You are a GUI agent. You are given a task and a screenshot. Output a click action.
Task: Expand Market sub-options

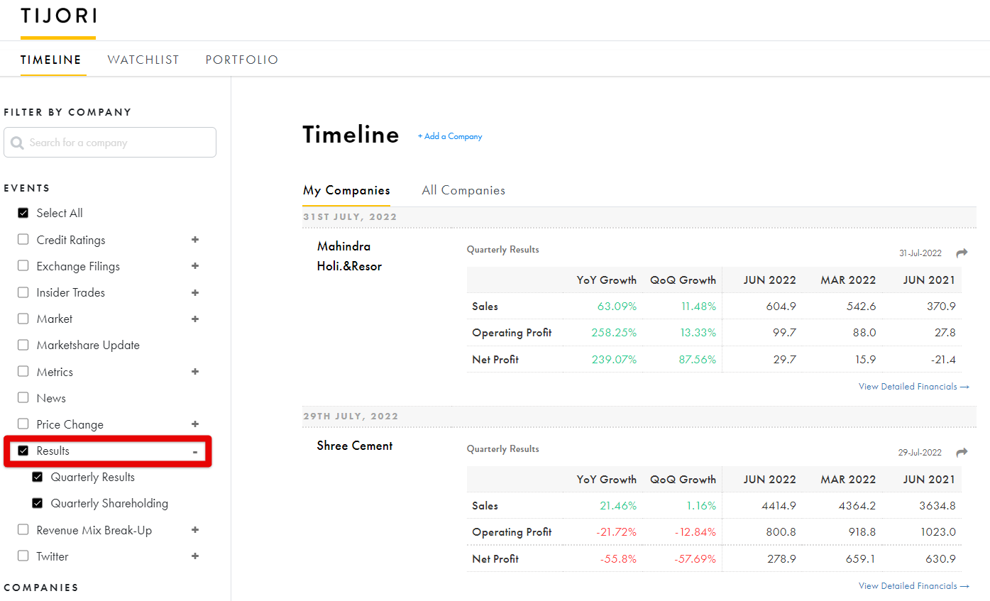[195, 319]
